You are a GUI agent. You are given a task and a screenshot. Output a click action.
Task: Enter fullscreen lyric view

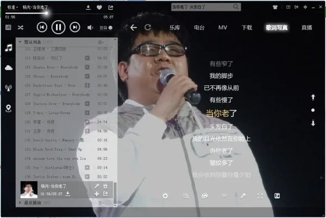[260, 196]
